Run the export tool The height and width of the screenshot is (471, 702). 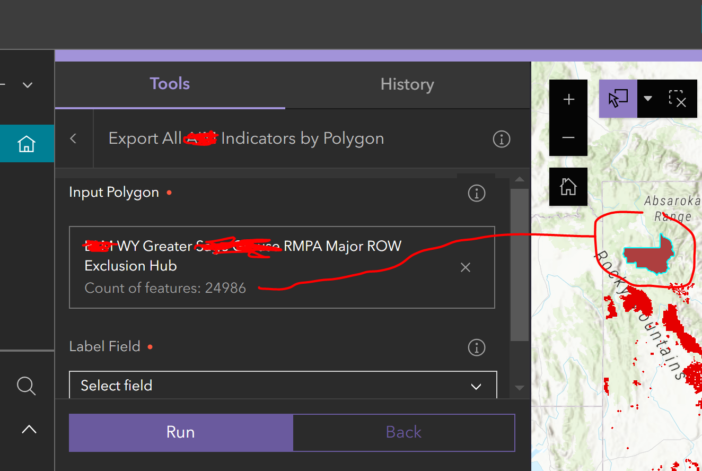click(x=180, y=432)
